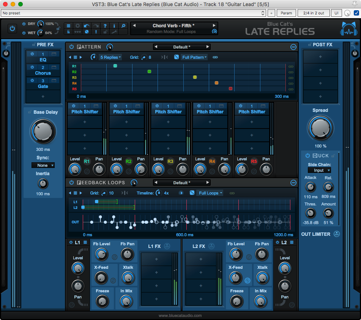Screen dimensions: 361x320
Task: Open the L1 loop menu icon
Action: tap(85, 242)
